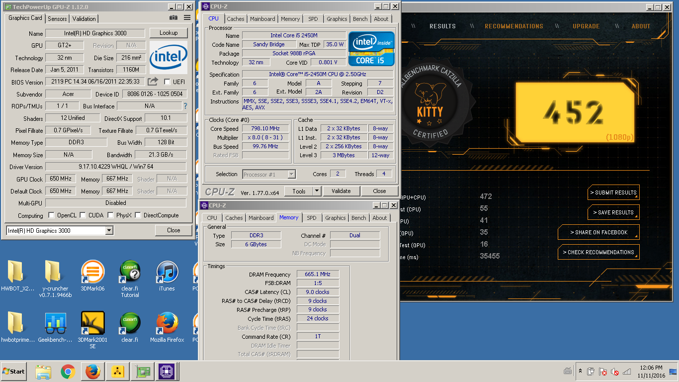The image size is (679, 382).
Task: Click the DRAM Frequency value 665.1 MHz
Action: pos(318,274)
